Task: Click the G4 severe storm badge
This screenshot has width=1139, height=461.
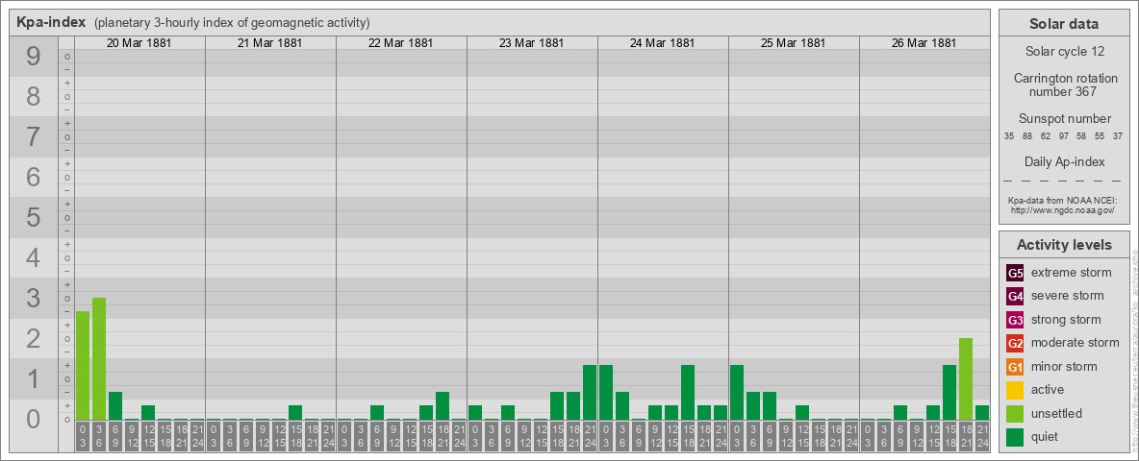Action: coord(1015,297)
